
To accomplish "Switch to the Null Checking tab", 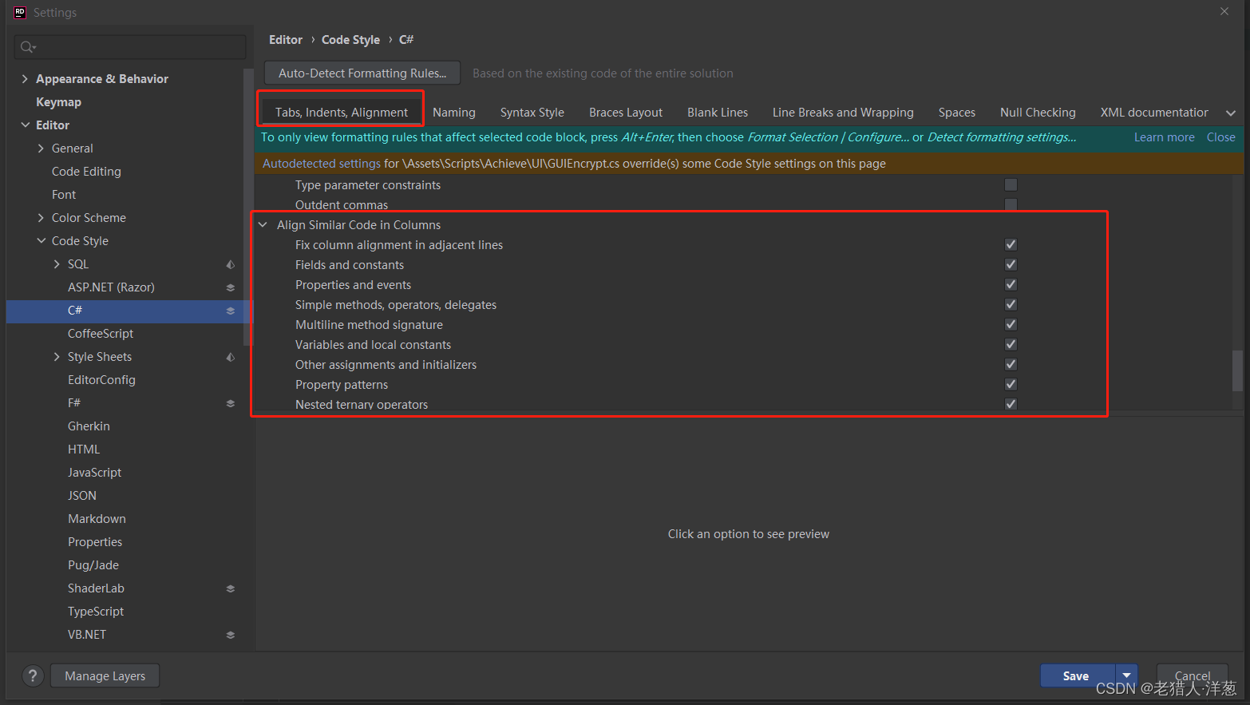I will tap(1038, 113).
